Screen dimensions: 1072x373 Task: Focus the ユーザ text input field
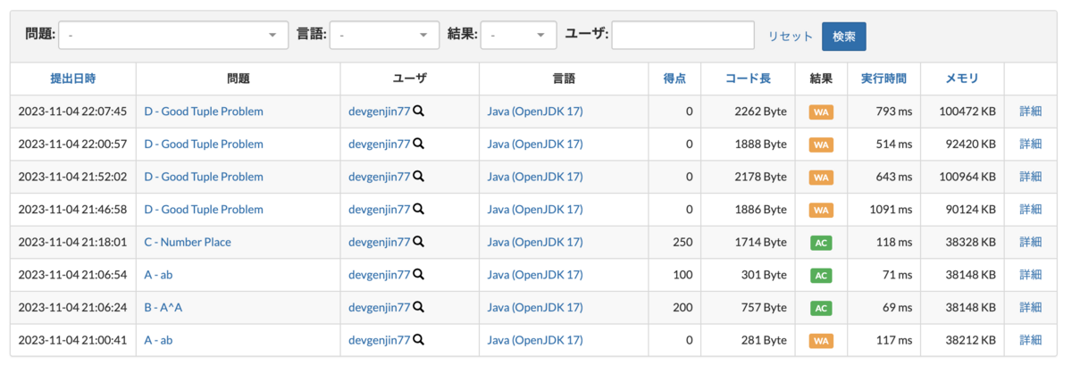coord(683,35)
